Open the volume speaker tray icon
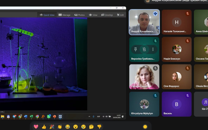 pyautogui.click(x=106, y=116)
